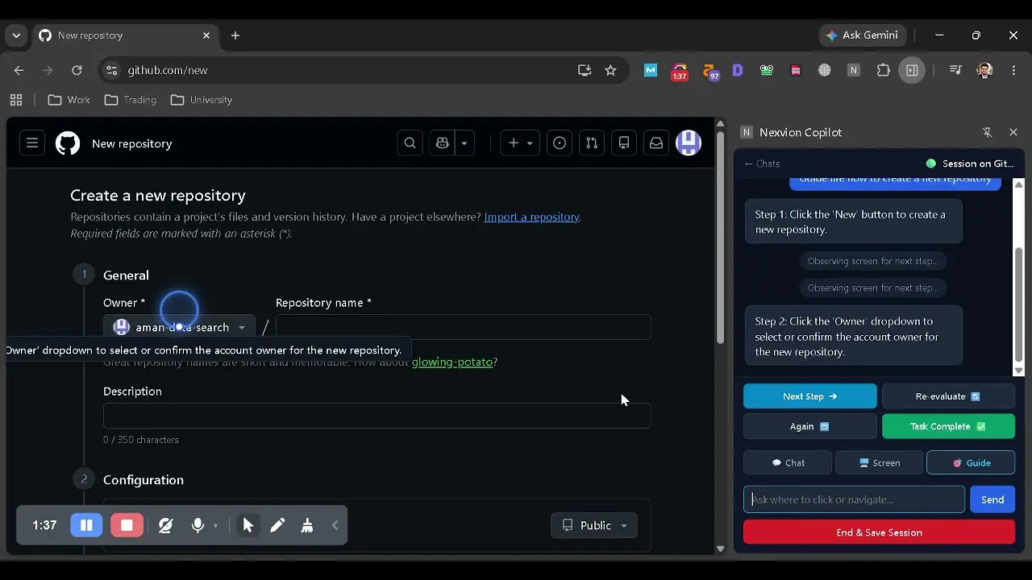
Task: Bookmark this page with star icon
Action: pyautogui.click(x=610, y=70)
